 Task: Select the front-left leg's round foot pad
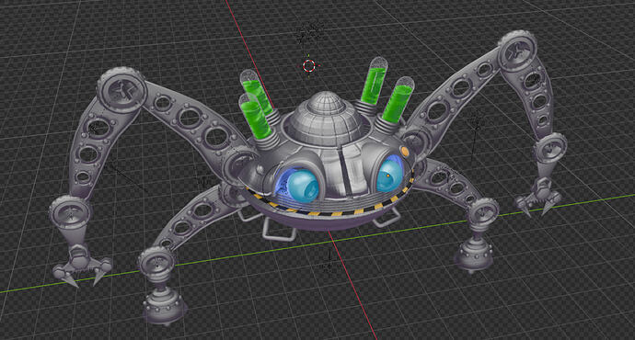click(x=164, y=307)
